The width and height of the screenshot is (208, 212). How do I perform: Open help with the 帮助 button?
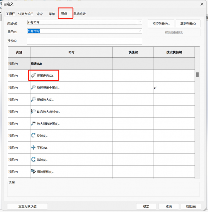(191, 206)
